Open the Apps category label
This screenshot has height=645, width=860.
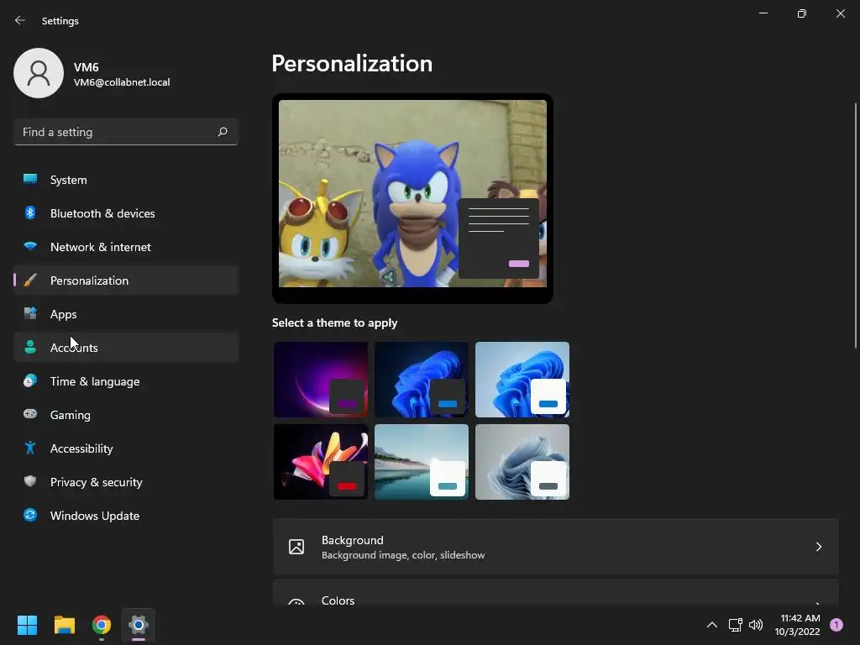pyautogui.click(x=63, y=314)
